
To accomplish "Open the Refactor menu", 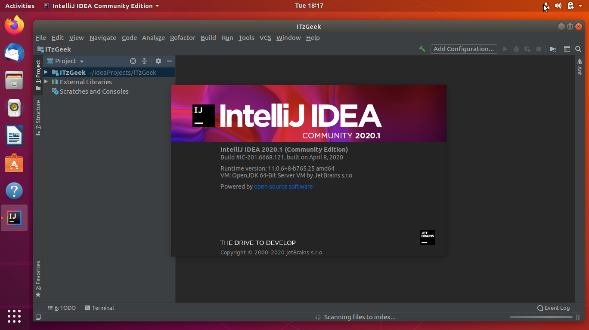I will click(183, 38).
